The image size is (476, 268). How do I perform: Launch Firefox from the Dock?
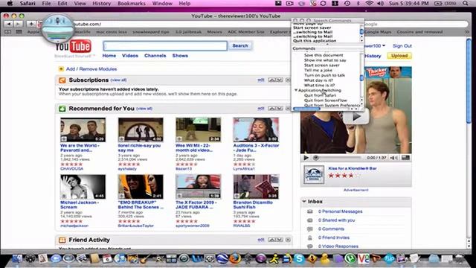[x=235, y=258]
